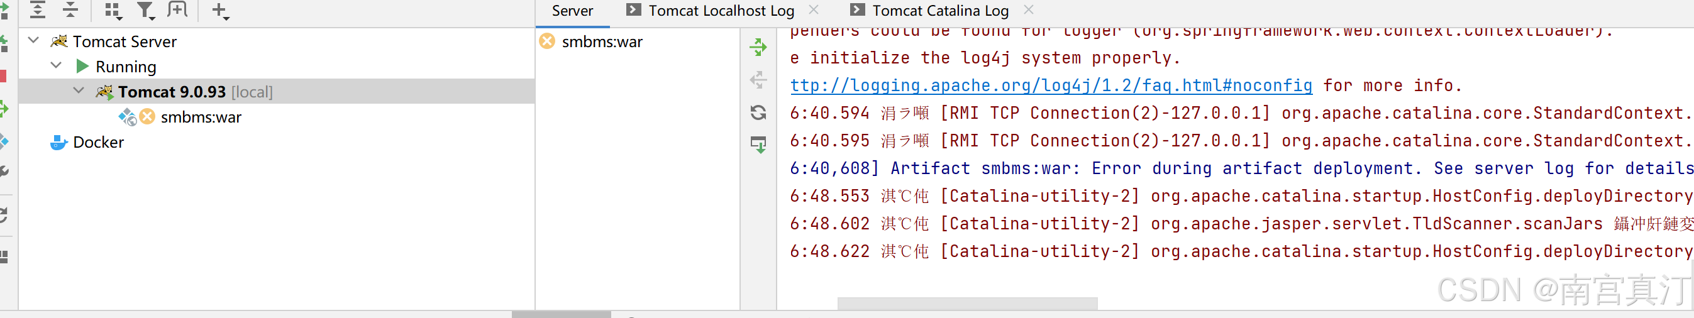
Task: Click the wrench settings icon in left strip
Action: 3,172
